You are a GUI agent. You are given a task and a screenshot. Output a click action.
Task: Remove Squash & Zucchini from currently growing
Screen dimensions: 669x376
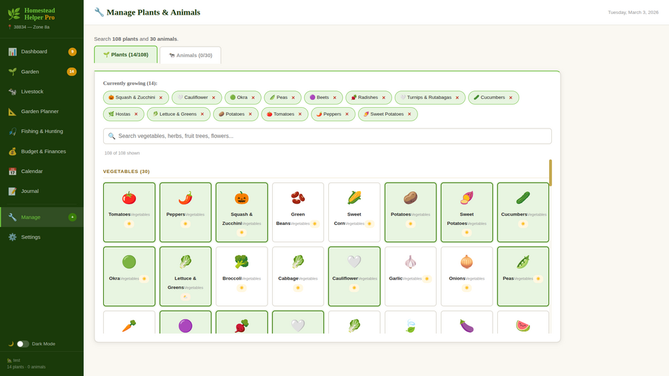161,98
